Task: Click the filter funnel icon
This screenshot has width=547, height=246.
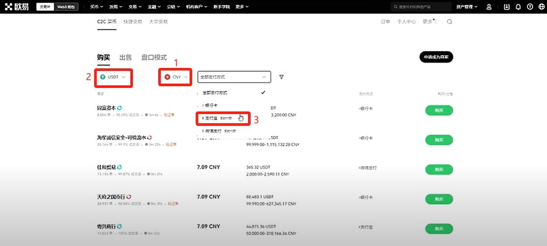Action: coord(282,77)
